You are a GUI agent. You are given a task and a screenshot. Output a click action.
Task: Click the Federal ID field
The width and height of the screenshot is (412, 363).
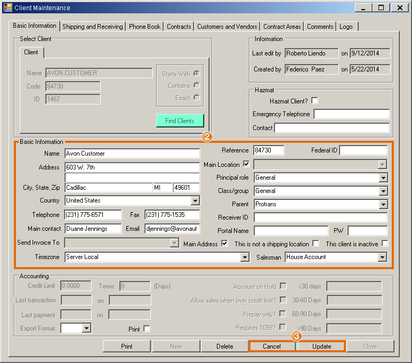[363, 150]
